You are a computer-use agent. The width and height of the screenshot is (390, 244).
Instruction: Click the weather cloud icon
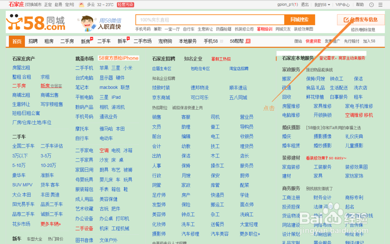pyautogui.click(x=82, y=4)
